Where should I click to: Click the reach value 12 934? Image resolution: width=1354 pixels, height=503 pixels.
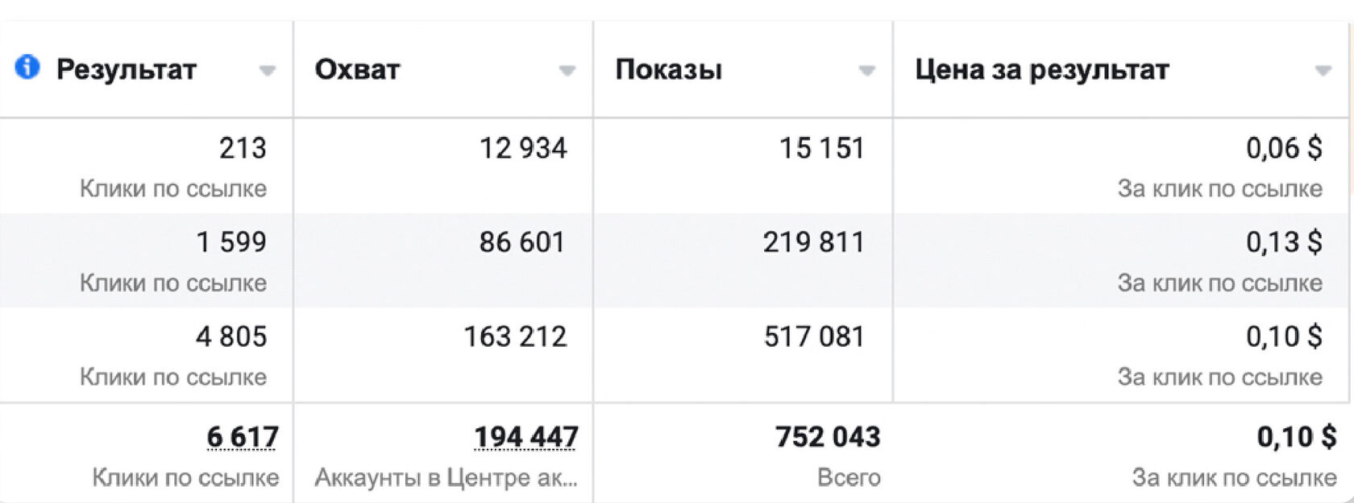523,148
